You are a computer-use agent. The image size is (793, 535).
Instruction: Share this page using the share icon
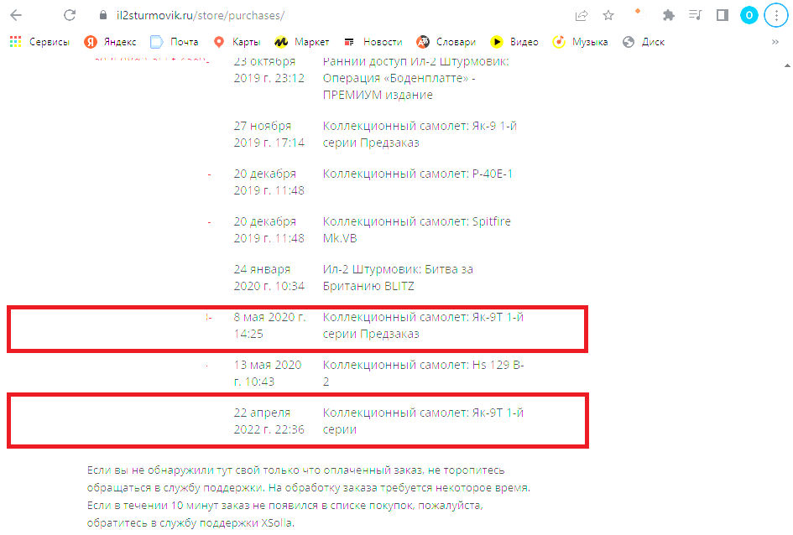click(x=582, y=16)
